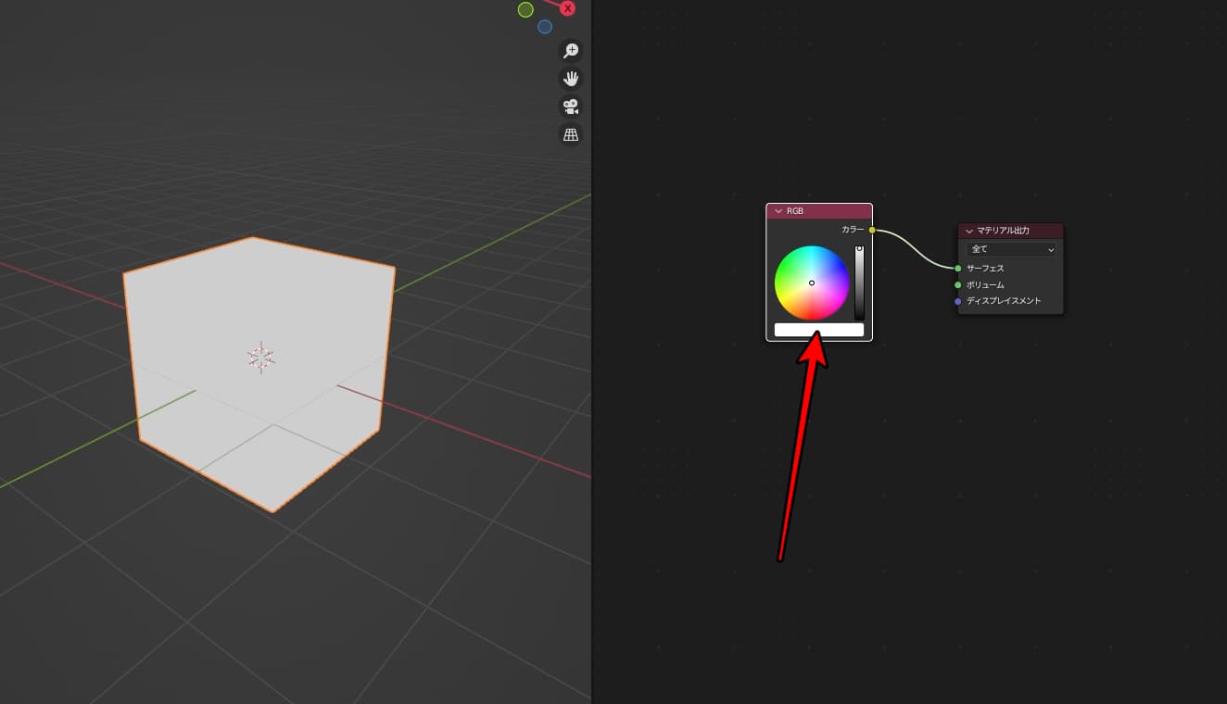
Task: Click the ディスプレイスメント input socket
Action: point(958,301)
